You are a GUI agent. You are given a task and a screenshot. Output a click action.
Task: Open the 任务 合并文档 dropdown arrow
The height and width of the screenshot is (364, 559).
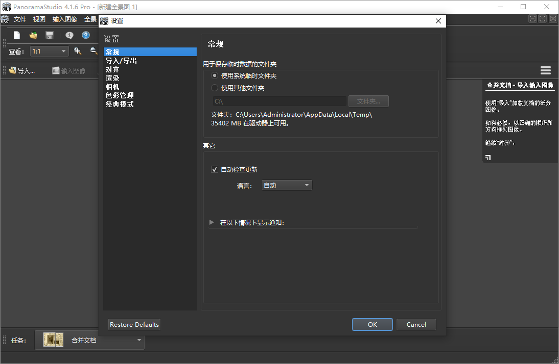click(139, 340)
